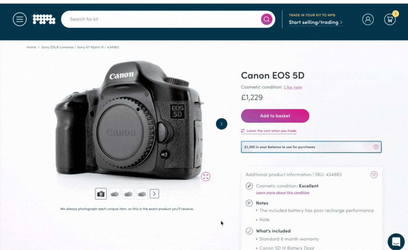The width and height of the screenshot is (408, 250).
Task: Click Add to basket button
Action: point(275,116)
